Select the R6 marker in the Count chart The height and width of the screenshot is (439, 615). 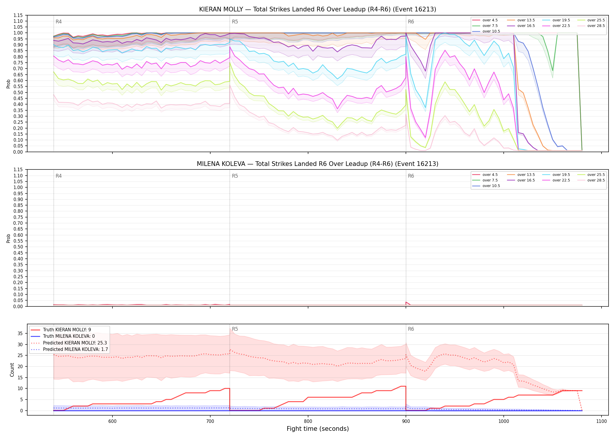pos(411,329)
